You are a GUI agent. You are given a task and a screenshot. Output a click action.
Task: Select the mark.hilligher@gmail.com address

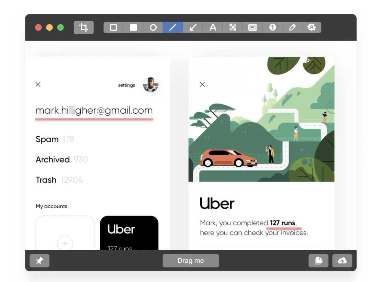click(x=94, y=111)
